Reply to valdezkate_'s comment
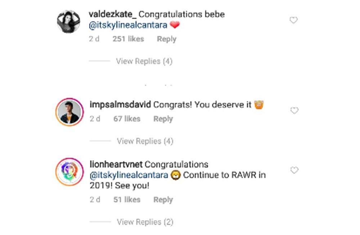 click(x=166, y=39)
